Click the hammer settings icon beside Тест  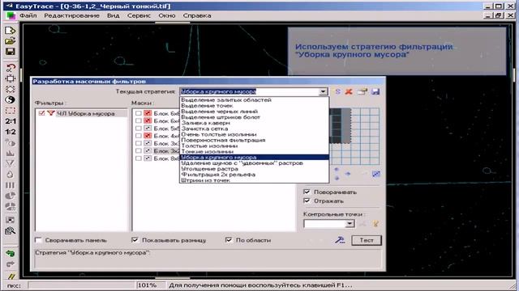coord(340,240)
